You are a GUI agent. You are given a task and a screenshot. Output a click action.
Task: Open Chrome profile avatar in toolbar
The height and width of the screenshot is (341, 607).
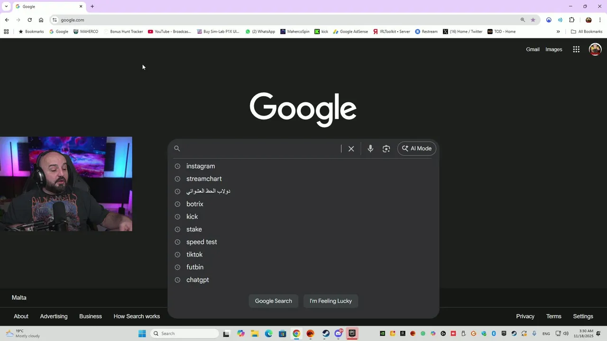tap(589, 20)
